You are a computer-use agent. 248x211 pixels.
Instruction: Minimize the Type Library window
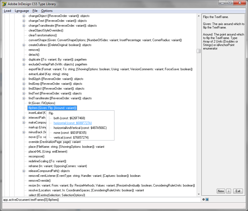(222, 3)
